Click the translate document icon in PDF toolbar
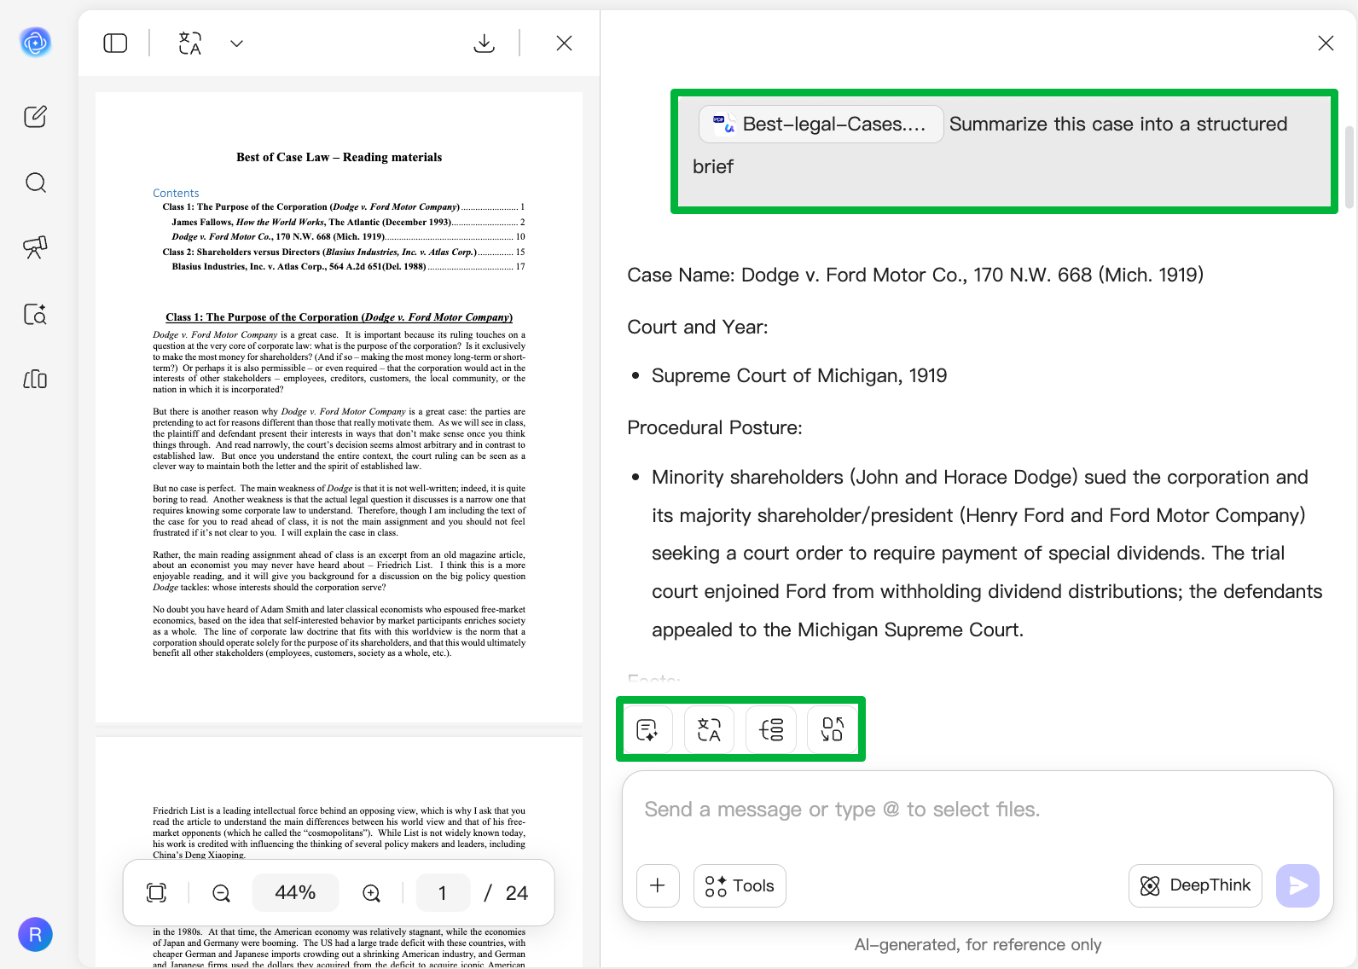This screenshot has height=969, width=1358. point(190,43)
